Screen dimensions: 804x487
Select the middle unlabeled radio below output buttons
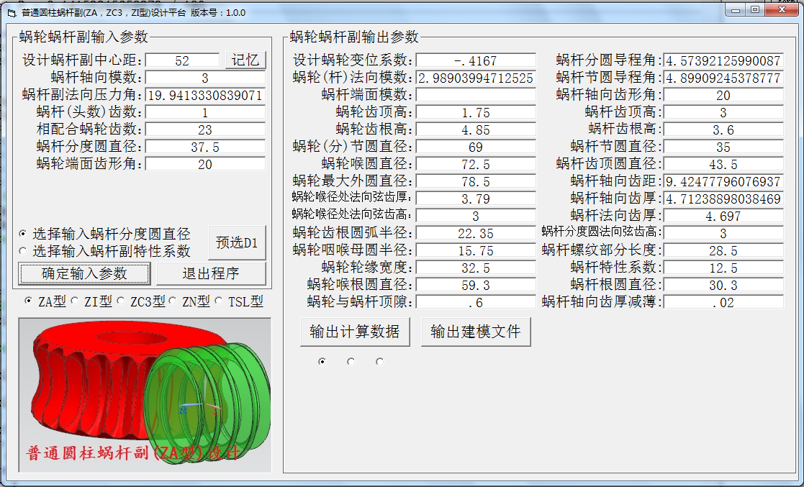351,361
